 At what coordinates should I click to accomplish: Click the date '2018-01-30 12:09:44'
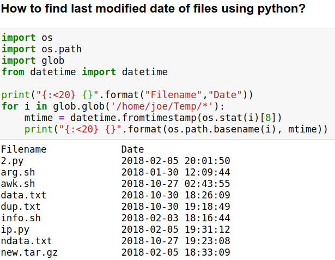(175, 172)
